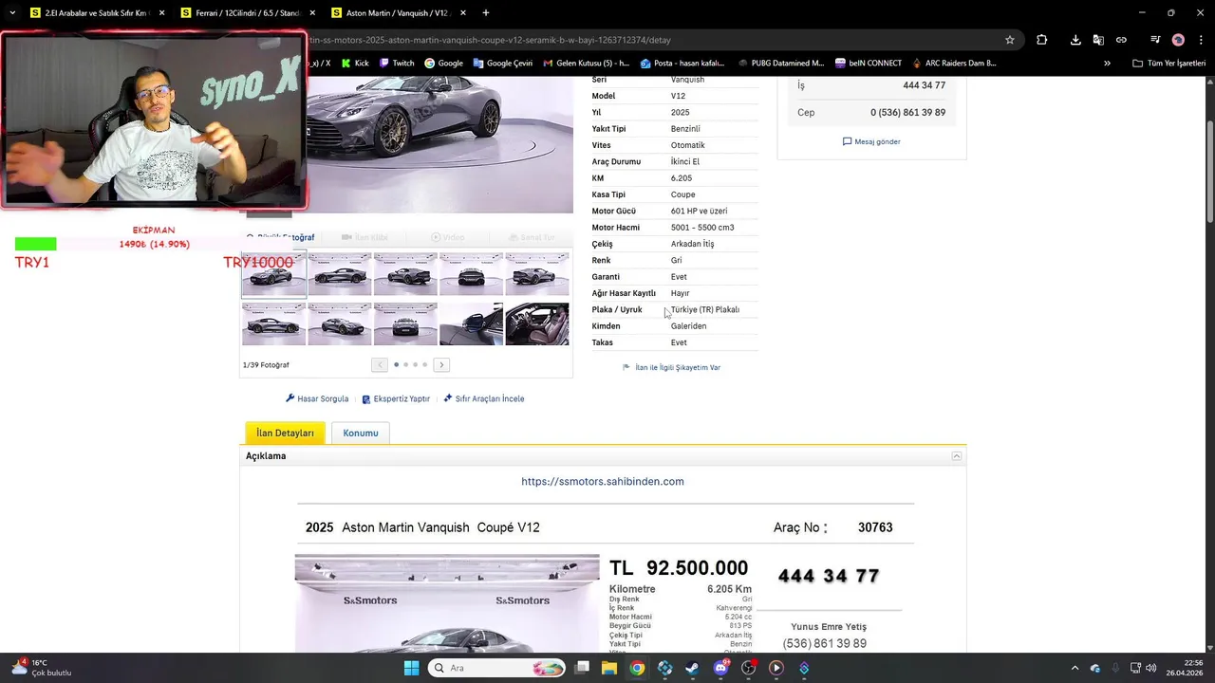Open the media control icon in toolbar
The image size is (1215, 683).
[x=1155, y=40]
